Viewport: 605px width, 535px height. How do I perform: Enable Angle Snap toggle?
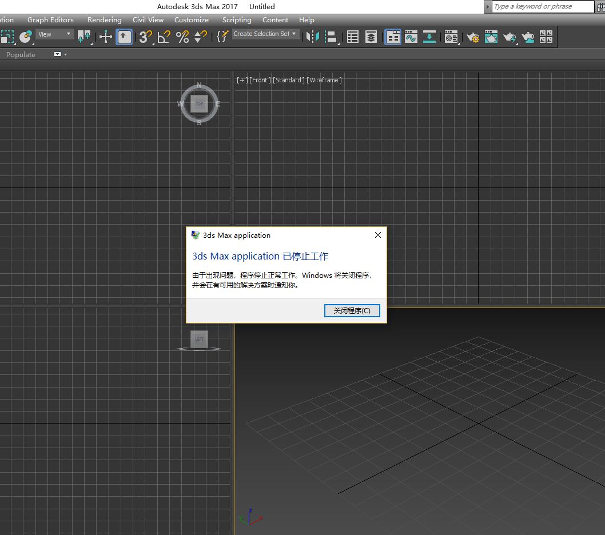164,37
